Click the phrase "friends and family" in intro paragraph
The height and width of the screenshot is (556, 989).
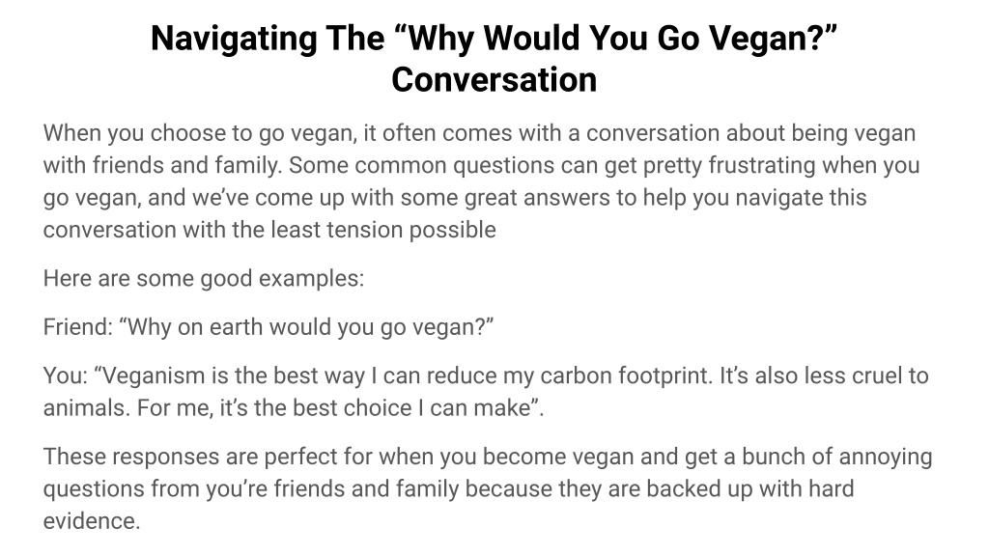tap(186, 165)
